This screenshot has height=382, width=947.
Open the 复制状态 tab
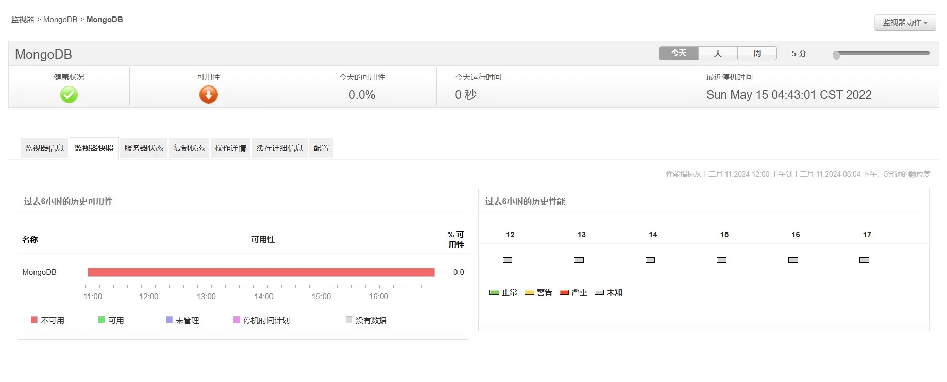189,148
